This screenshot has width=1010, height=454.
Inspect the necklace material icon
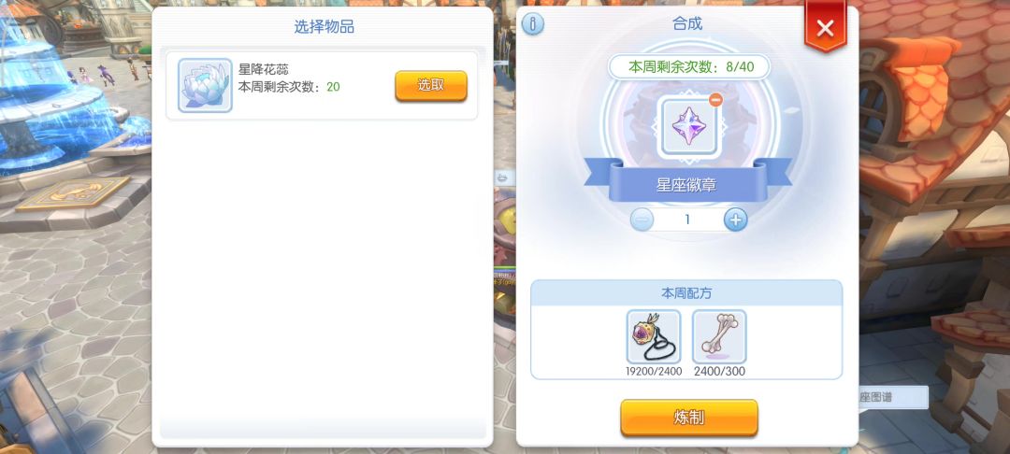pyautogui.click(x=653, y=336)
